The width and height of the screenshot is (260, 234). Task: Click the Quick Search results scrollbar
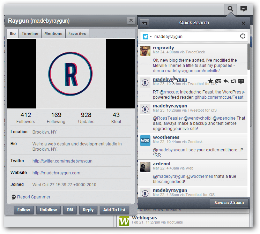(248, 56)
